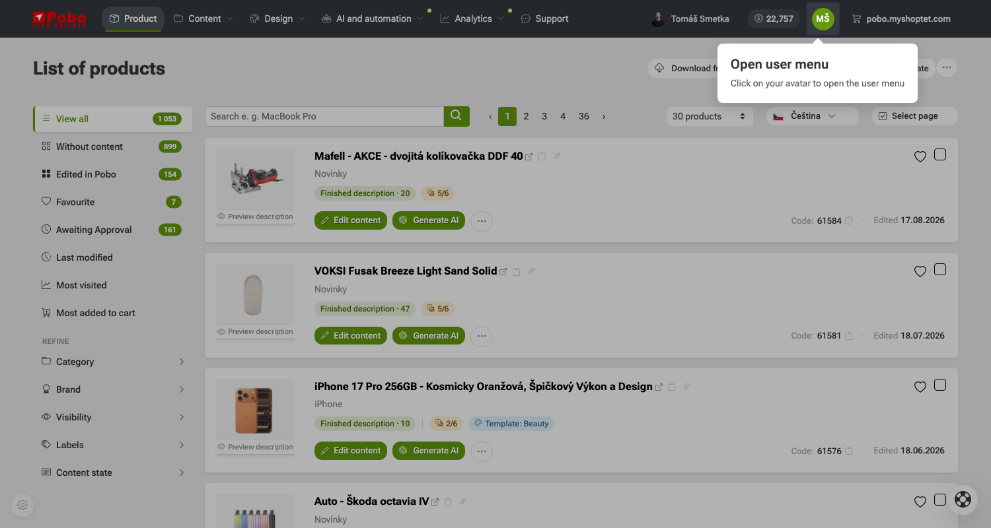
Task: Click chain link icon beside VOKSI Fusak title
Action: click(531, 271)
